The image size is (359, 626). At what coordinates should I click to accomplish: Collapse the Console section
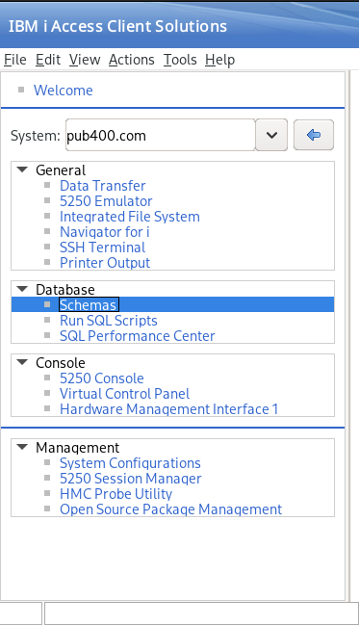click(x=22, y=362)
